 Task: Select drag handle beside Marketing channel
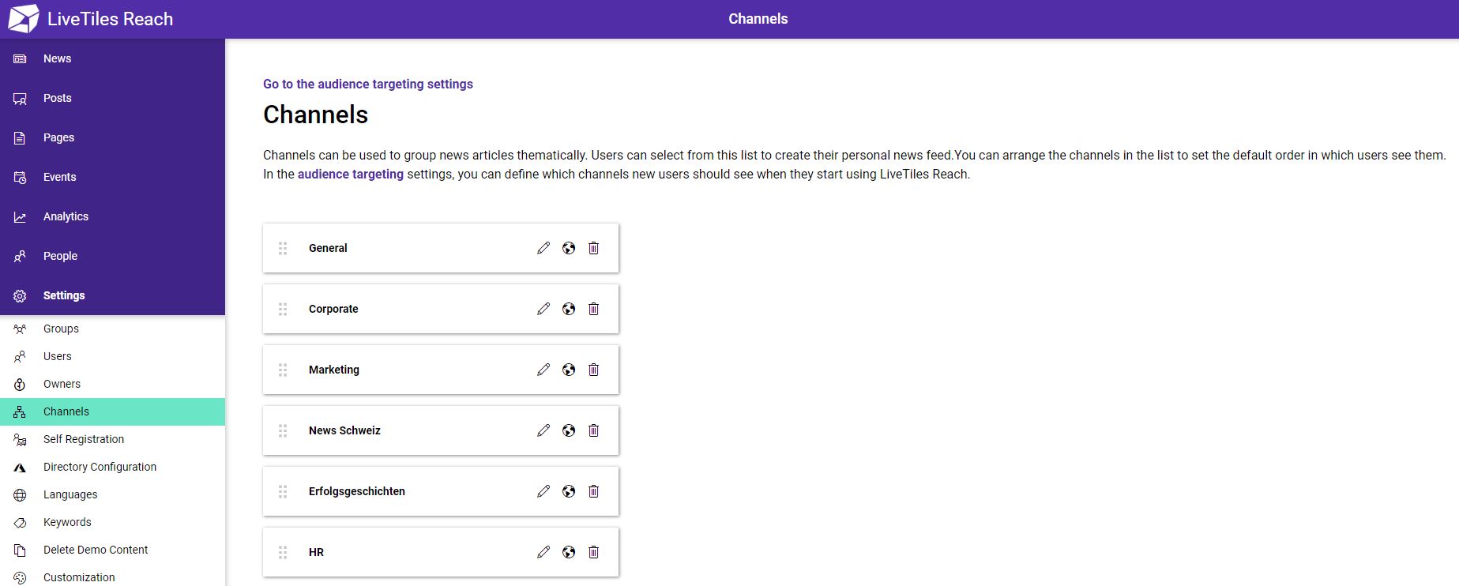click(283, 370)
